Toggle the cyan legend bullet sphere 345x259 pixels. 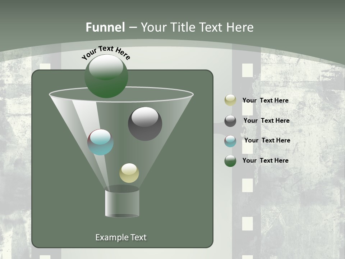231,141
